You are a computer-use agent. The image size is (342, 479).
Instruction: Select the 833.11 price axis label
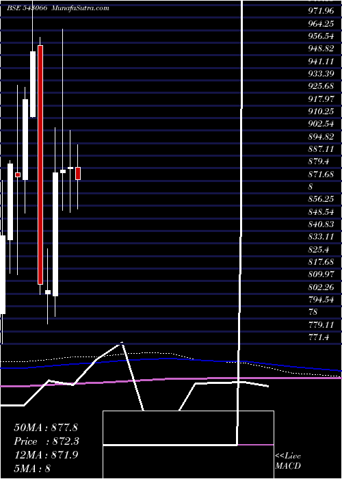click(321, 237)
